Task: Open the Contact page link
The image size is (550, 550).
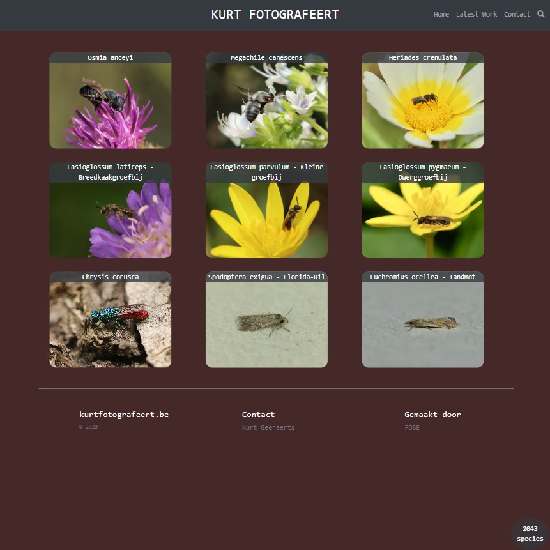Action: tap(517, 14)
